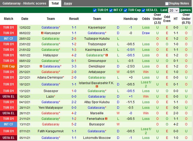Open Giresunspor team link
Screen dimensions: 193x141
coord(97,61)
